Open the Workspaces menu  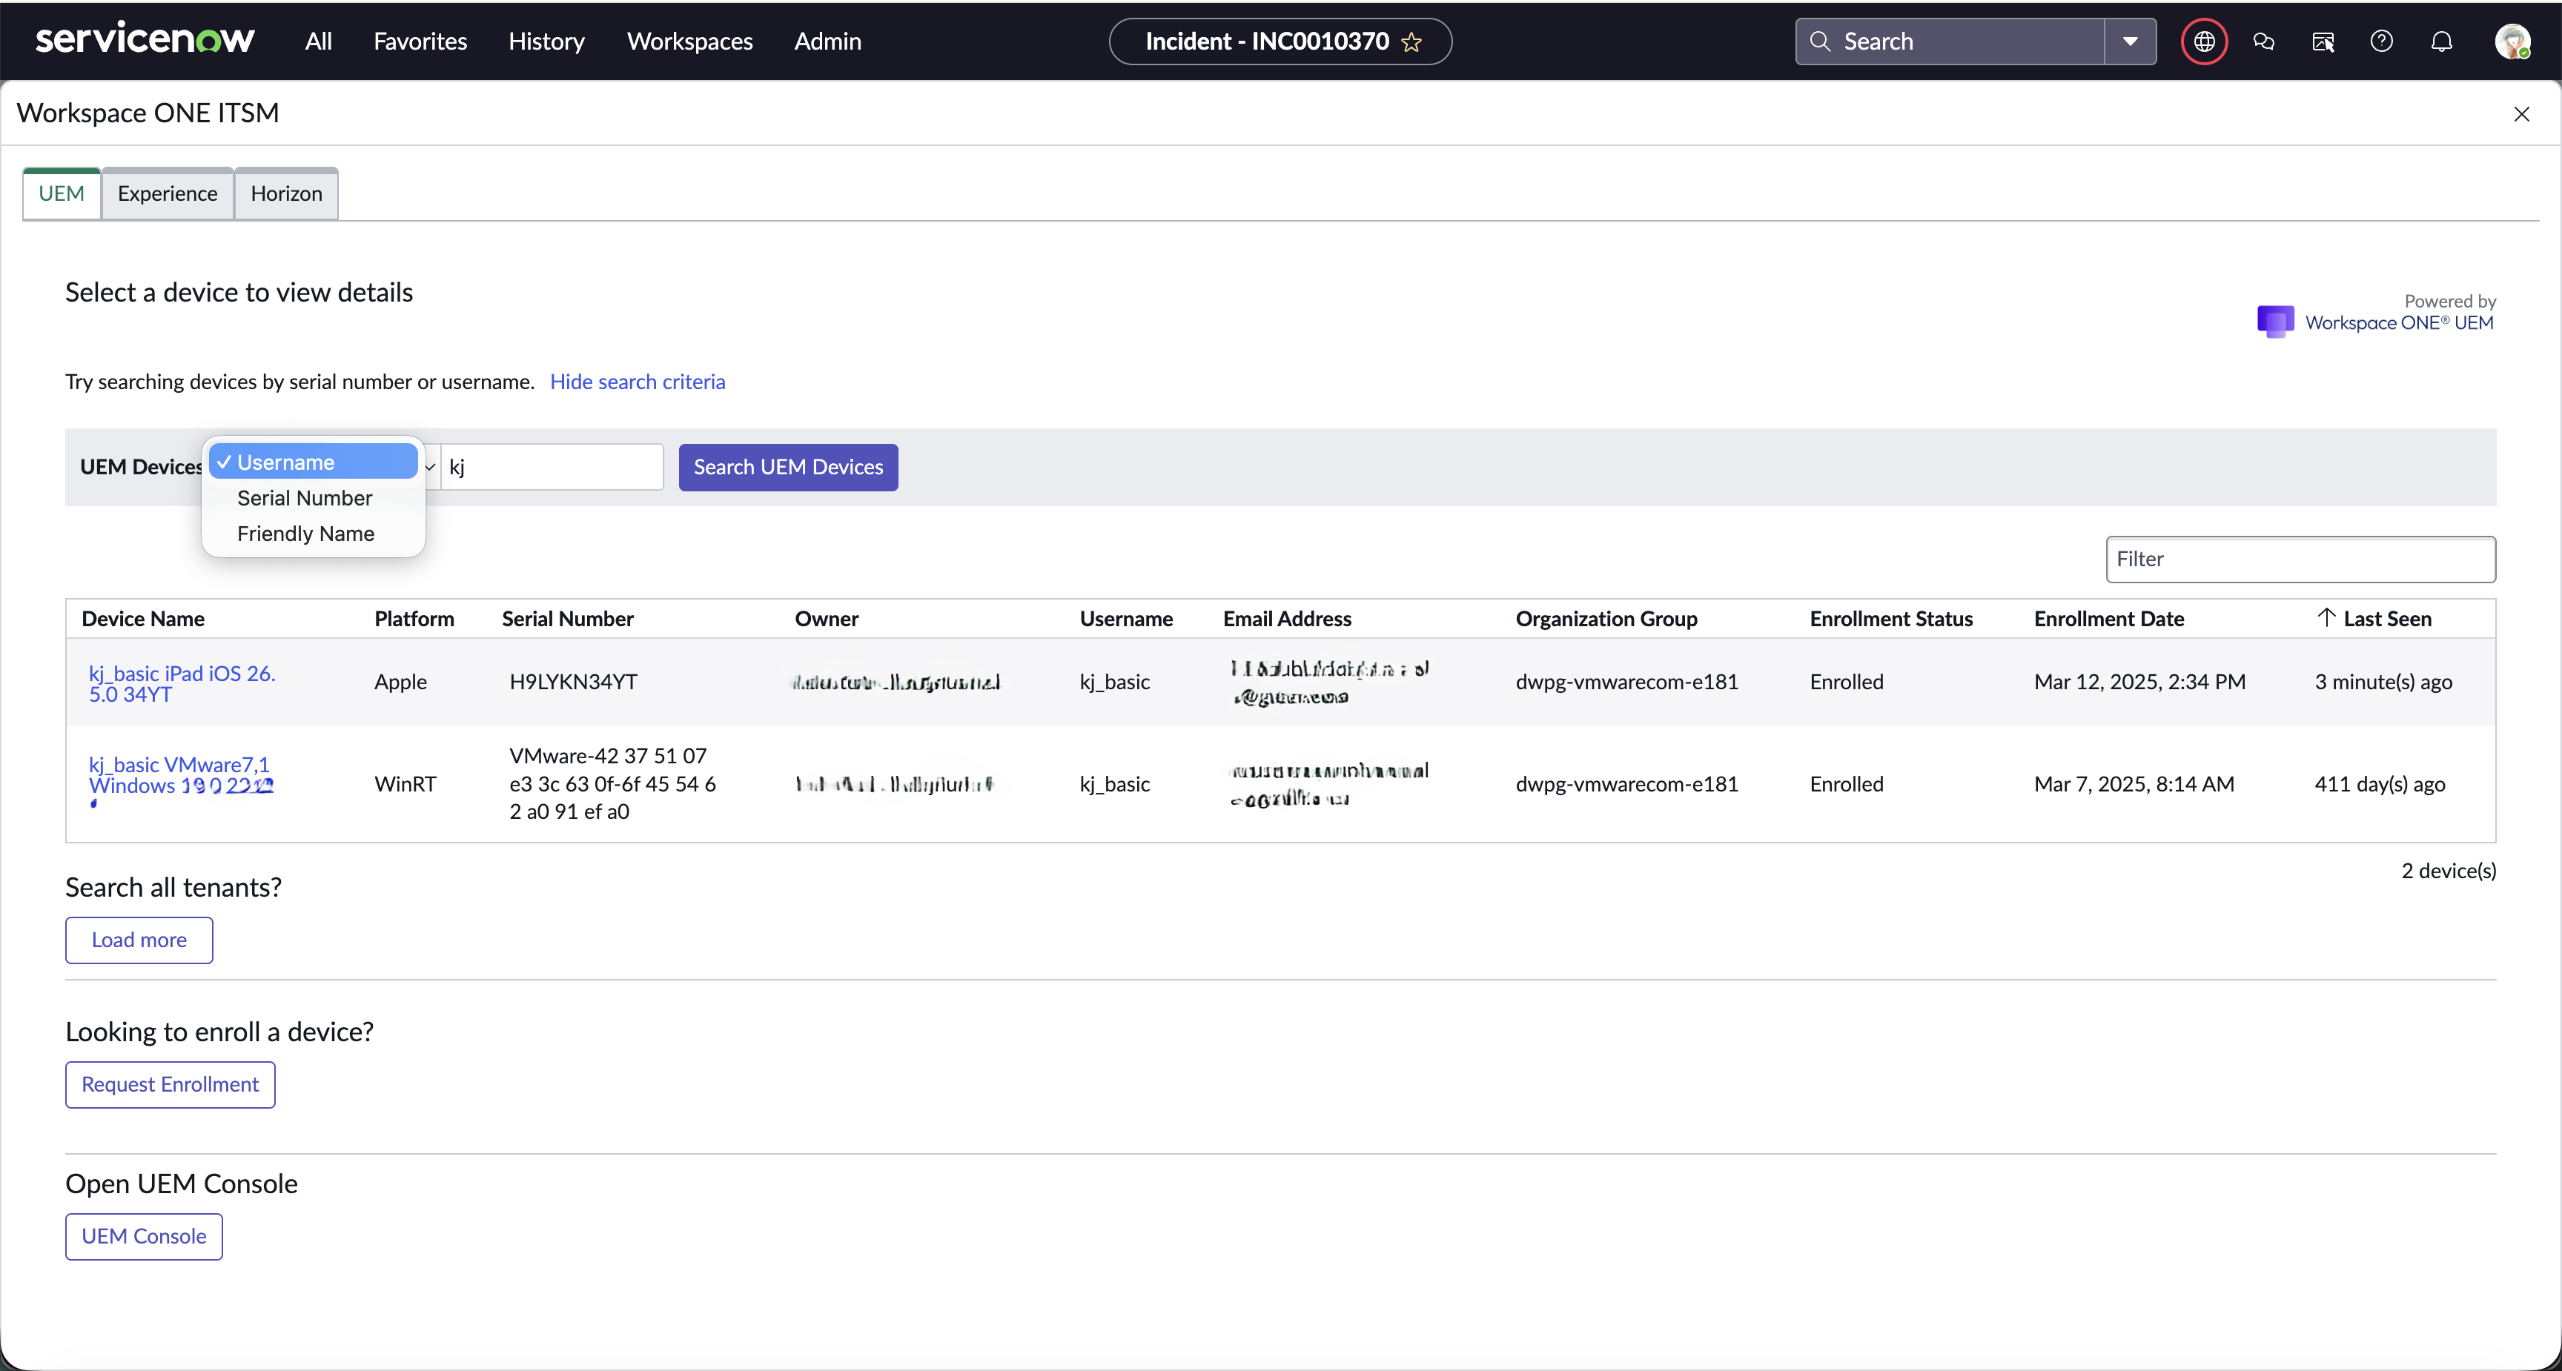point(689,42)
